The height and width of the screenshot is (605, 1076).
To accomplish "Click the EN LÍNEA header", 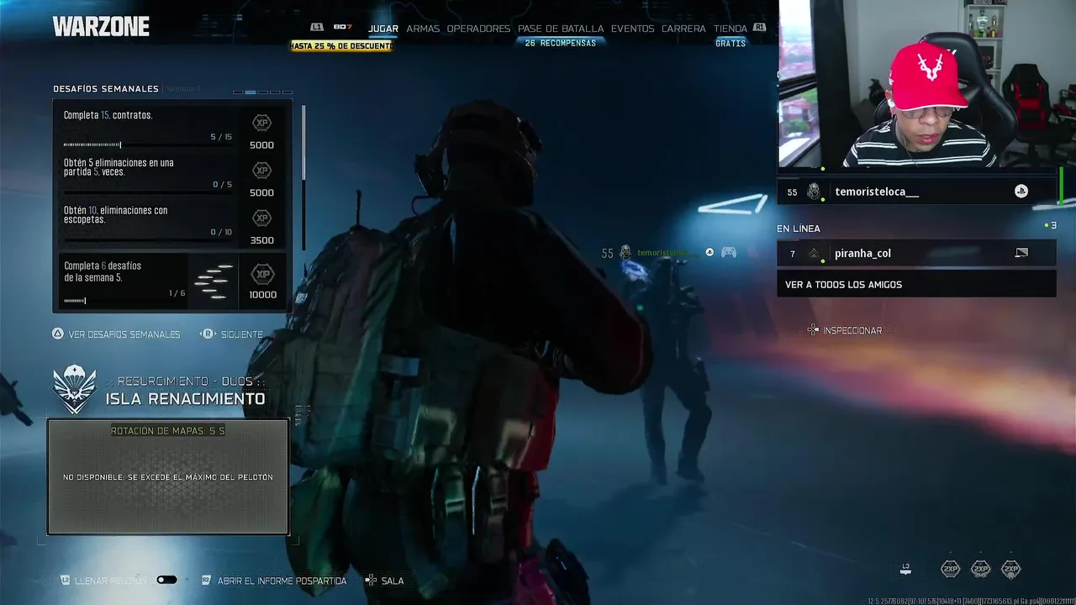I will tap(799, 229).
